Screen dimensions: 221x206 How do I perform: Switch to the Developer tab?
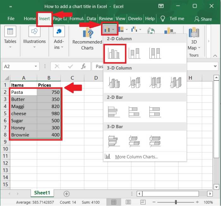point(135,18)
